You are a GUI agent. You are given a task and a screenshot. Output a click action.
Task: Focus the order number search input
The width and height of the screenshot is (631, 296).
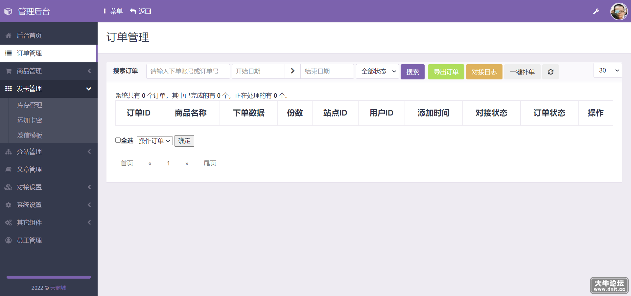[x=188, y=71]
